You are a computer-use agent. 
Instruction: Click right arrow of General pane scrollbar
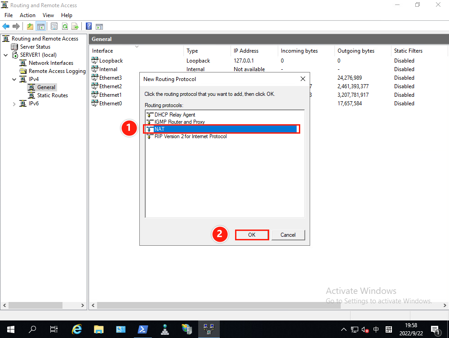(x=445, y=306)
